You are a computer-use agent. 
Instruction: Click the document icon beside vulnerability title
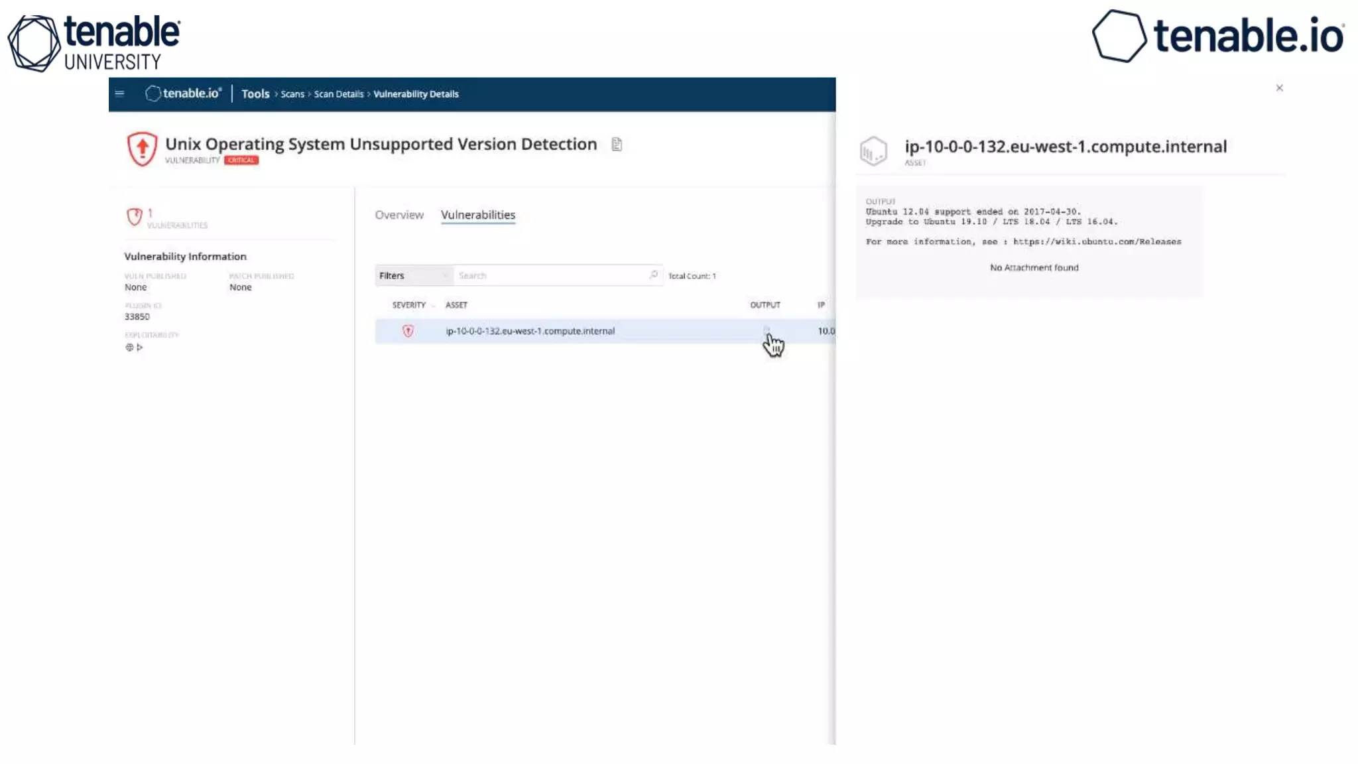617,144
